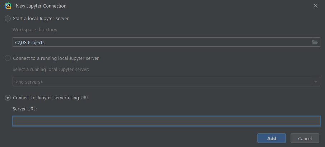Click the Connect to a running local Jupyter server label
325x147 pixels.
(56, 58)
